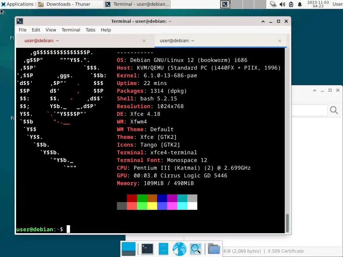Viewport: 343px width, 257px height.
Task: Click the dark green color block
Action: point(142,198)
